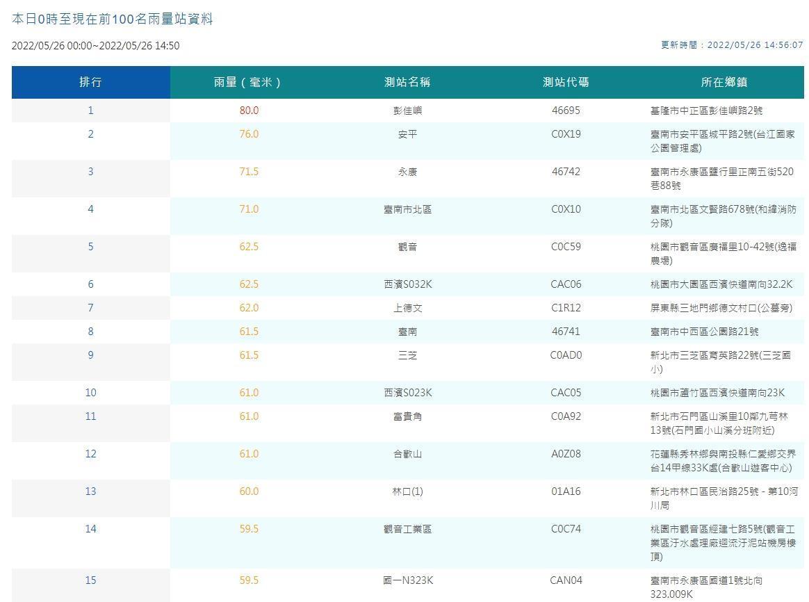This screenshot has height=602, width=809.
Task: Click rank number 13
Action: (x=91, y=491)
